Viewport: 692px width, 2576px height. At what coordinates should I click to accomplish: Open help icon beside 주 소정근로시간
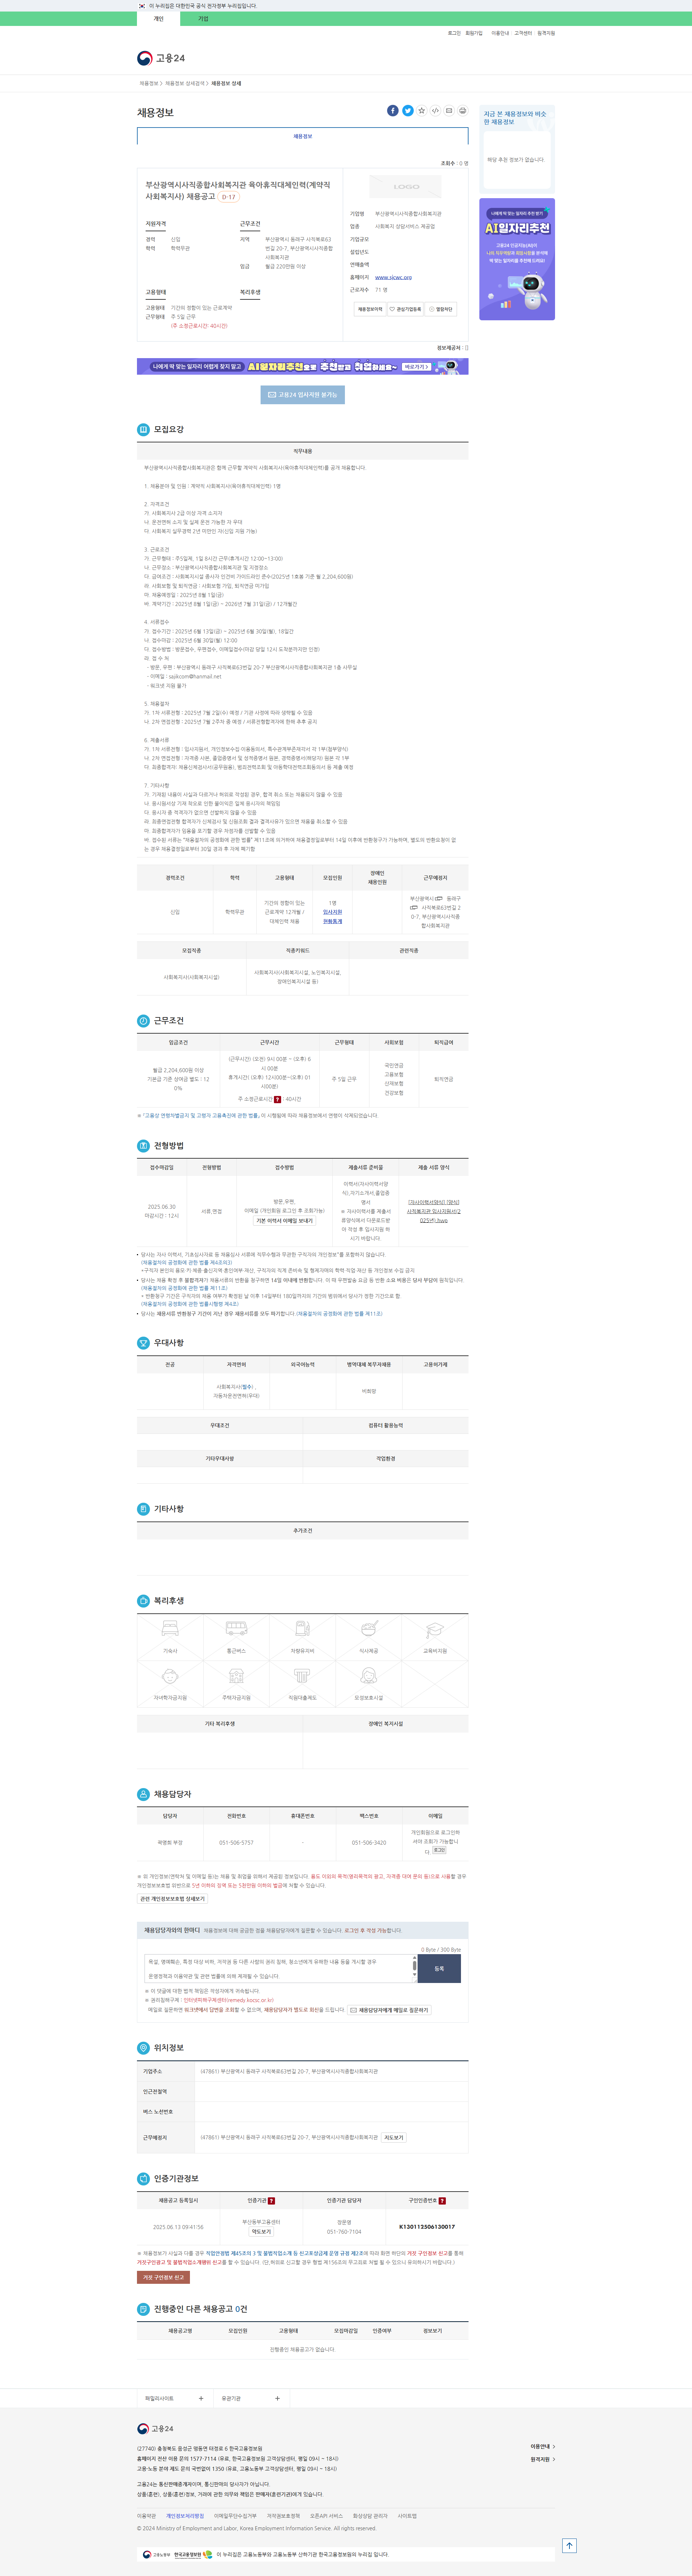[x=277, y=1099]
